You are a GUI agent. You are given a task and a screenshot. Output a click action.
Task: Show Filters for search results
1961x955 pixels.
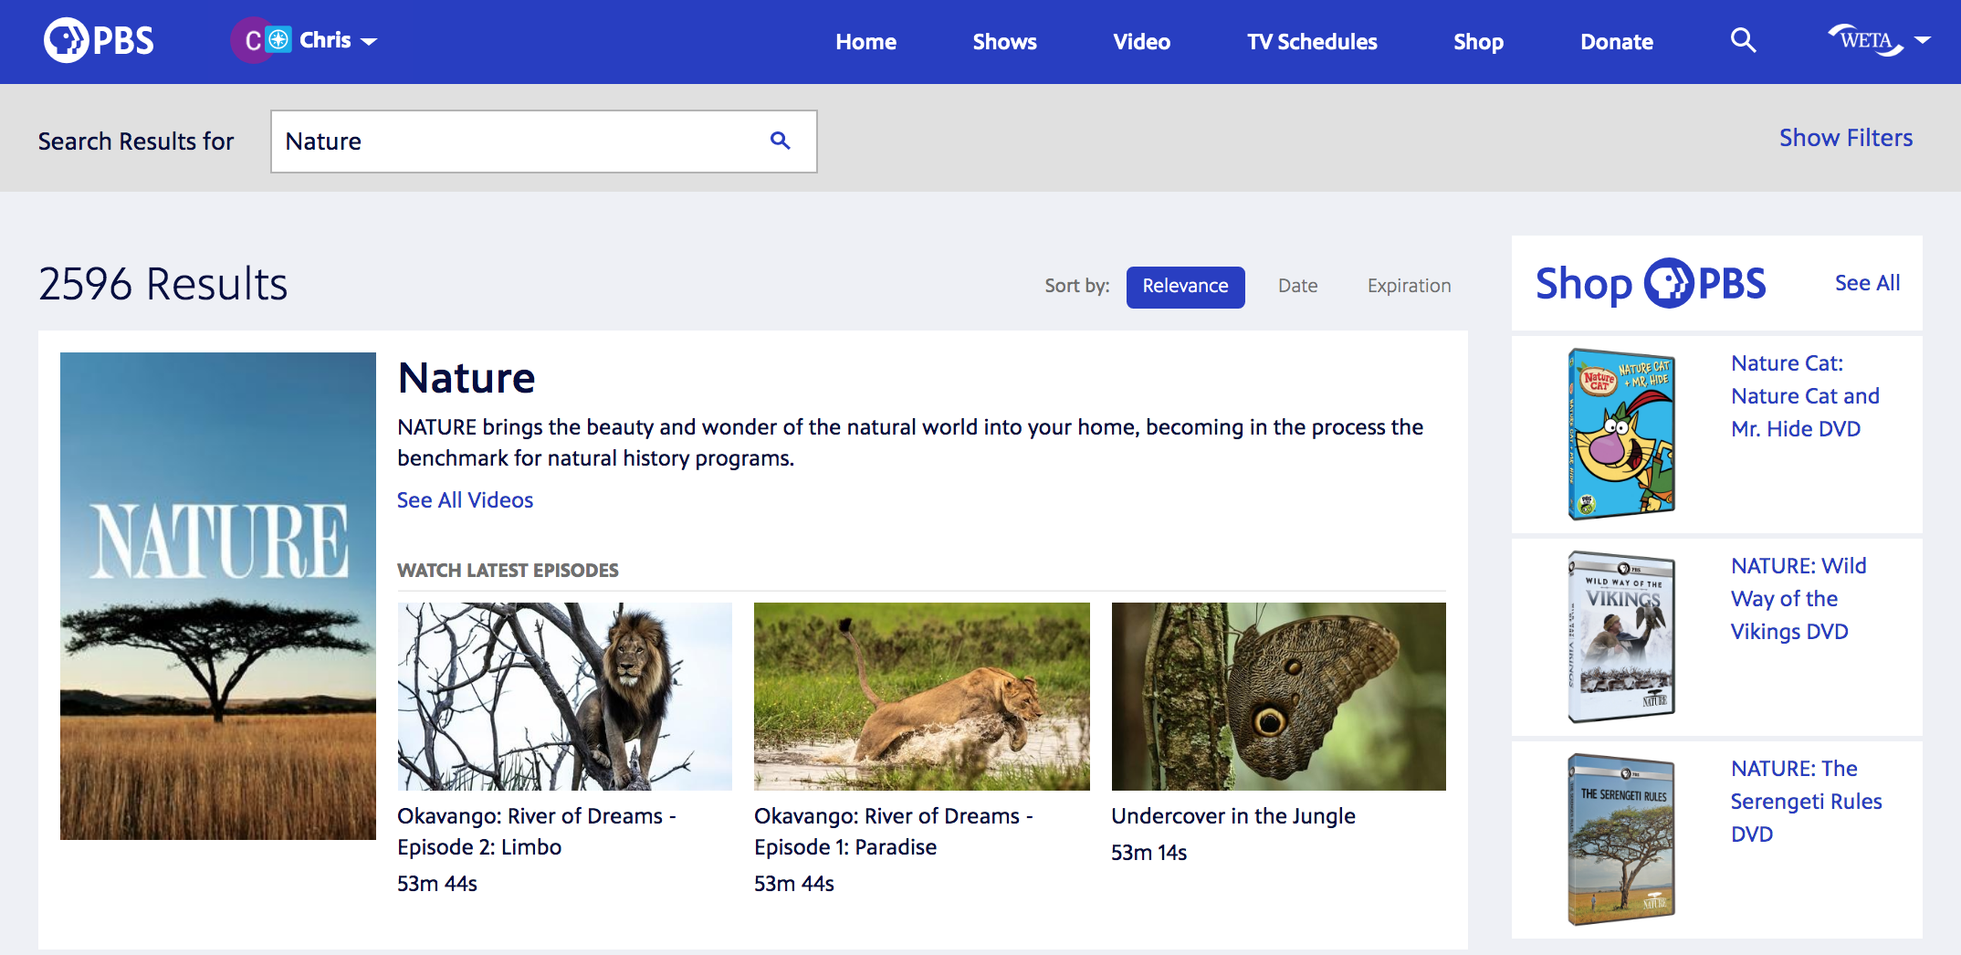point(1845,137)
